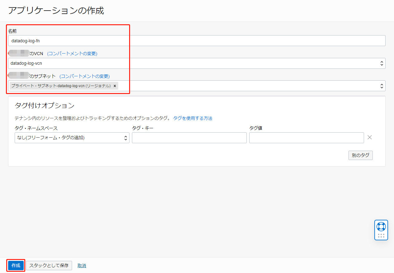Image resolution: width=394 pixels, height=273 pixels.
Task: Cancel with the 取消 link
Action: coord(82,266)
